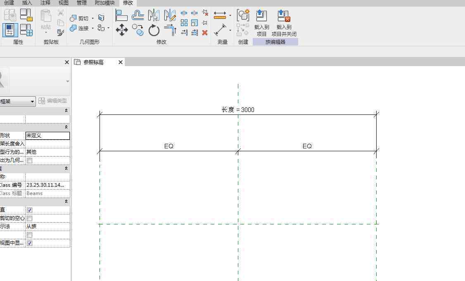Select Trim/Extend to Corner tool
Screen dimensions: 465x281
(170, 30)
